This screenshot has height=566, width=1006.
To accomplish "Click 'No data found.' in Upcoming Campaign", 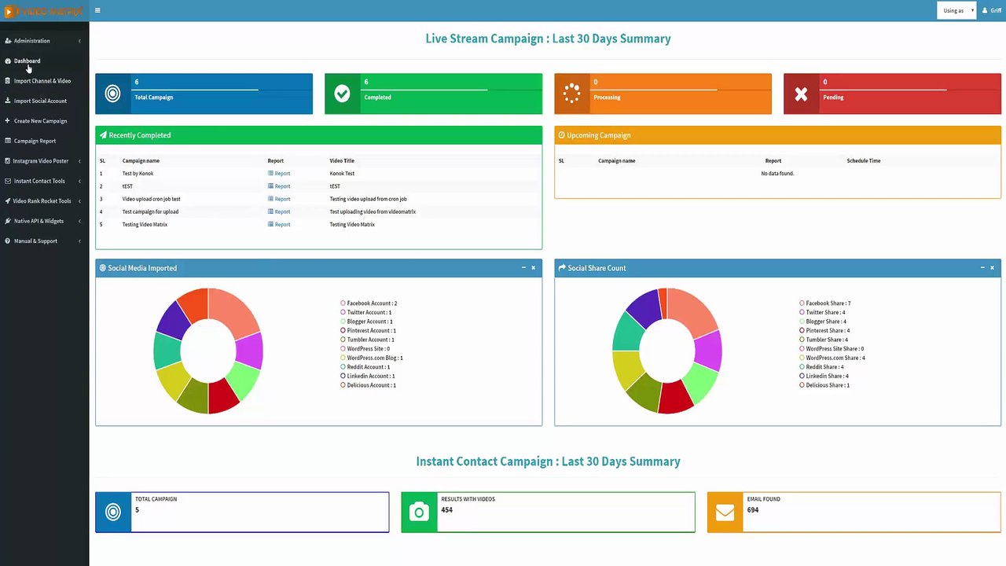I will [777, 174].
